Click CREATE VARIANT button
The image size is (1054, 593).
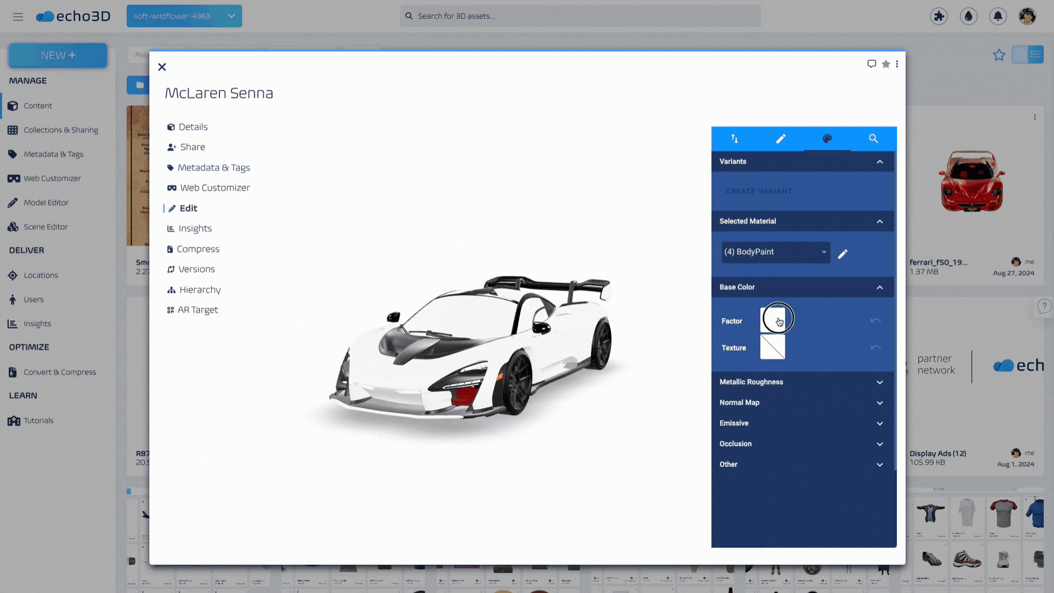tap(759, 191)
